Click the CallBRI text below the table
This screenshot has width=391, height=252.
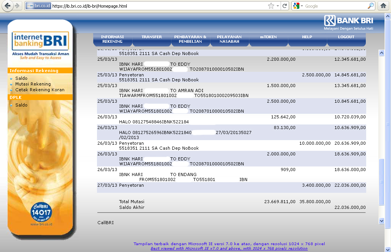105,223
